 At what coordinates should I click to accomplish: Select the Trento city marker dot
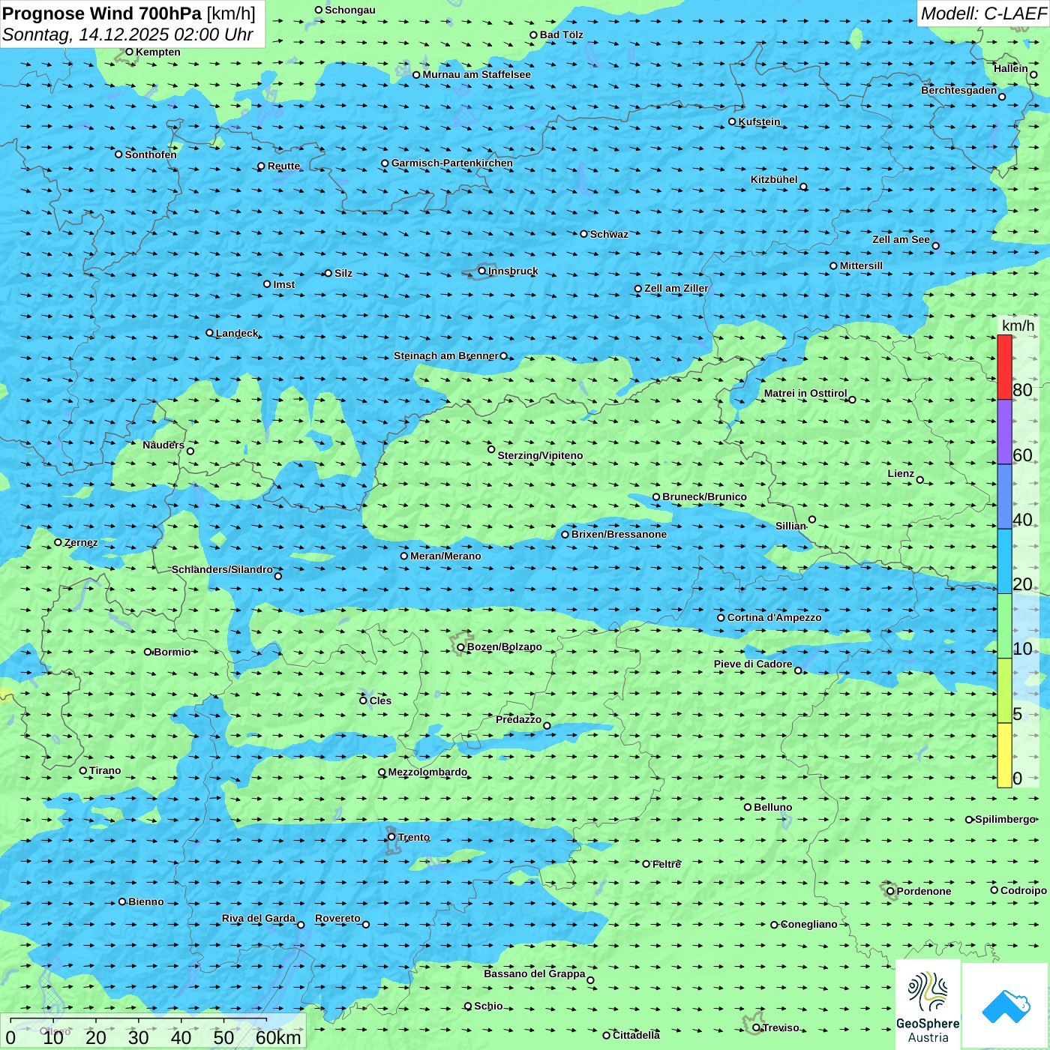[391, 837]
